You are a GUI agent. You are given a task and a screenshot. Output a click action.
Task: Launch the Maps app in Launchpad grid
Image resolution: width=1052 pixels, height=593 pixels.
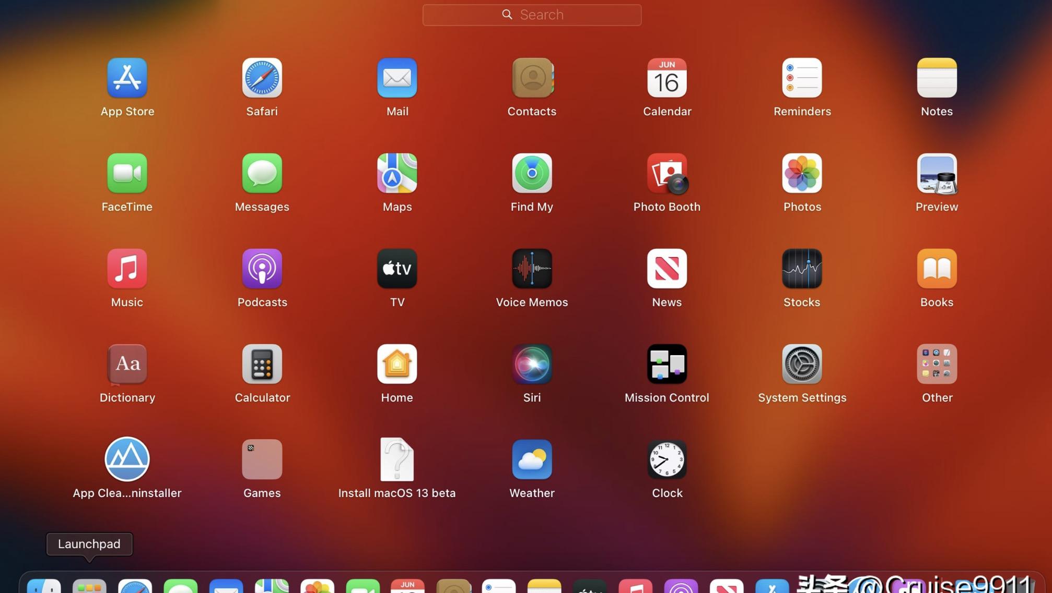[397, 173]
